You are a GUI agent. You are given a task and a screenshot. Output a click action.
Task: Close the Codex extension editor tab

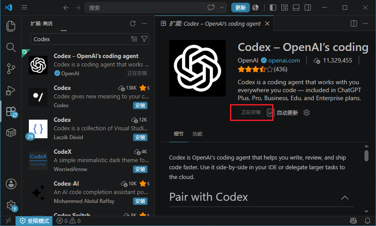pos(267,23)
